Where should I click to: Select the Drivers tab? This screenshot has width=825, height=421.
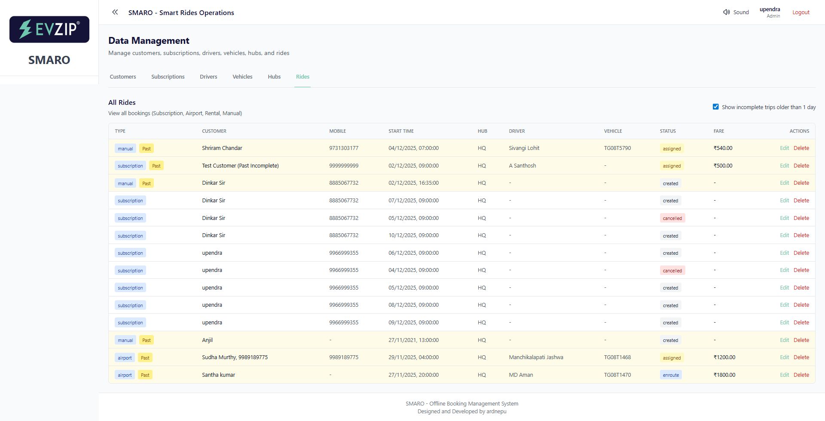(208, 76)
